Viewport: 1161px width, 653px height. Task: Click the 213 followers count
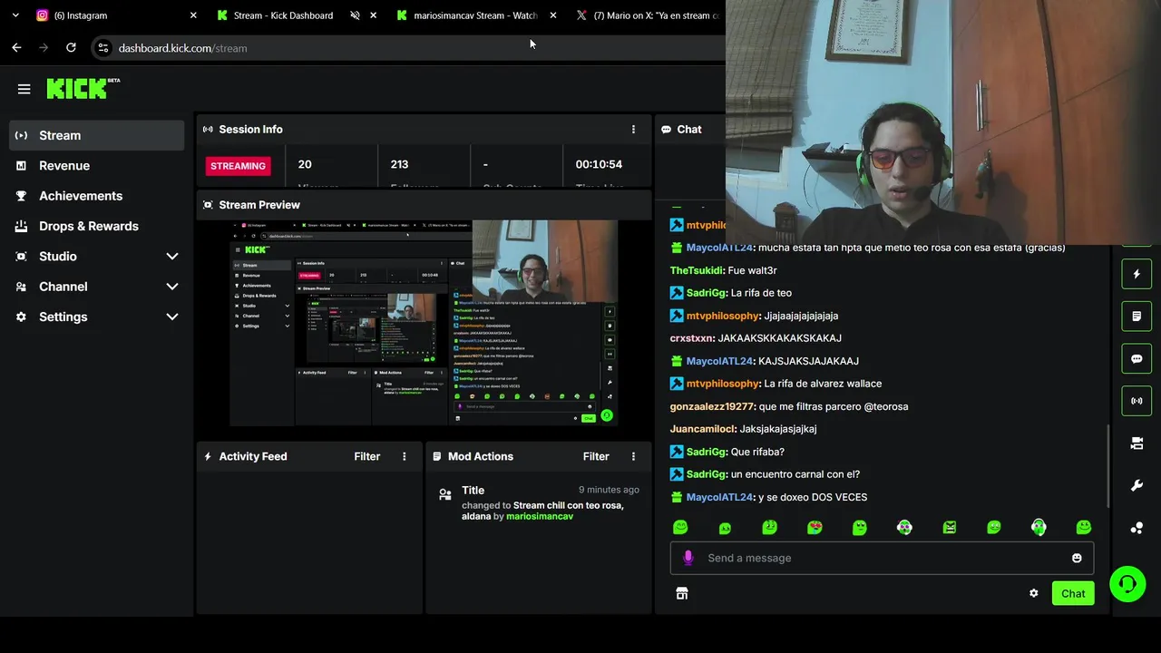click(x=399, y=164)
